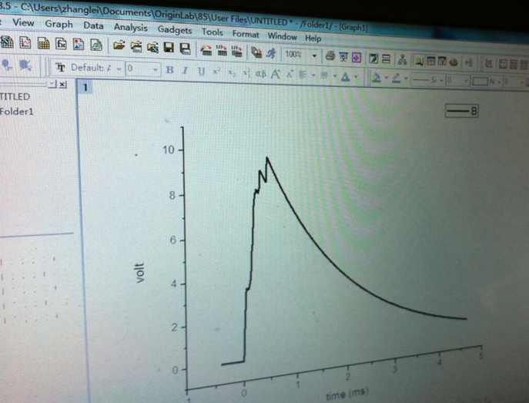Select Folder1 in Project Explorer

pyautogui.click(x=16, y=111)
